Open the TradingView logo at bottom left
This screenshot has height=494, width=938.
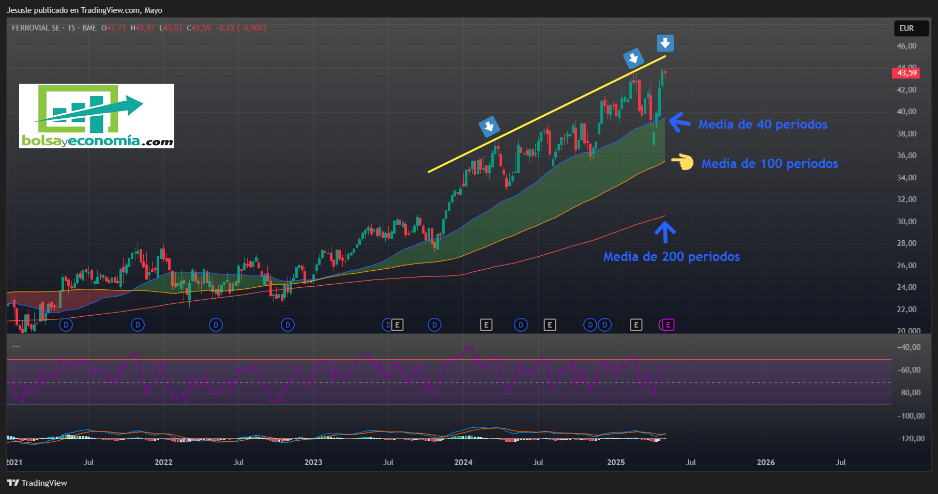[x=37, y=483]
